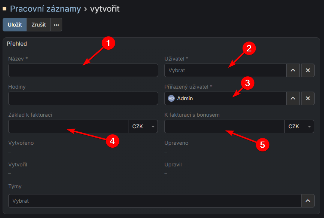
Task: Click the Admin user avatar badge
Action: (171, 98)
